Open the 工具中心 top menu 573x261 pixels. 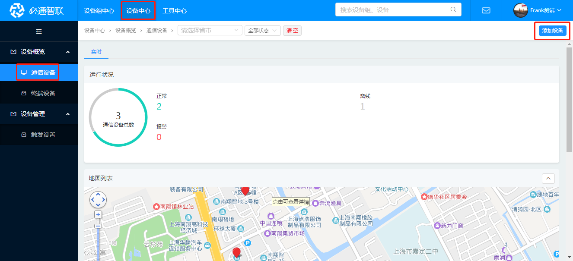175,11
